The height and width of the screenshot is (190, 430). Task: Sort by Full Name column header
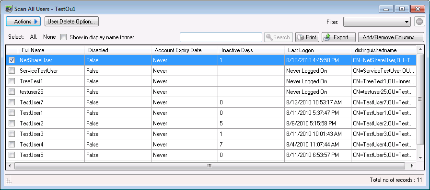[51, 50]
